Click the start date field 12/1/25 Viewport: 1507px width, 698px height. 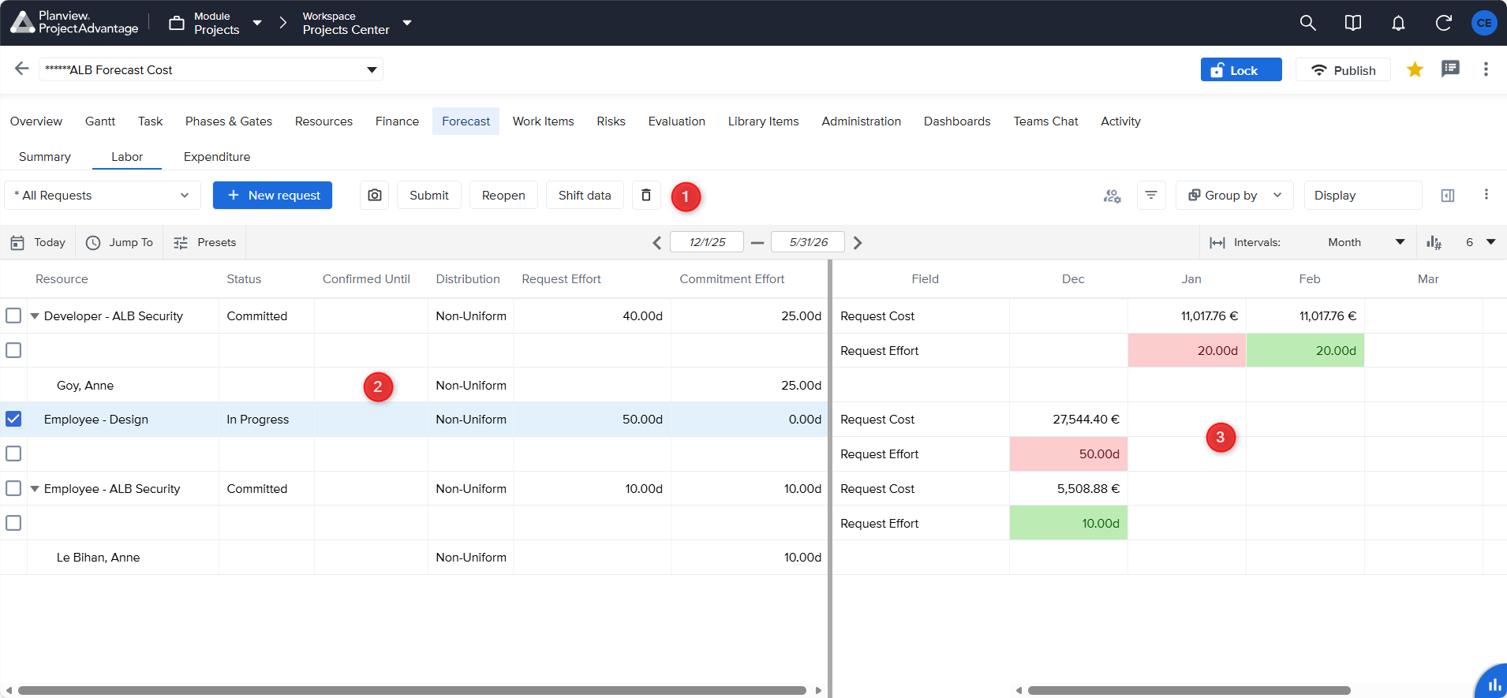tap(706, 242)
